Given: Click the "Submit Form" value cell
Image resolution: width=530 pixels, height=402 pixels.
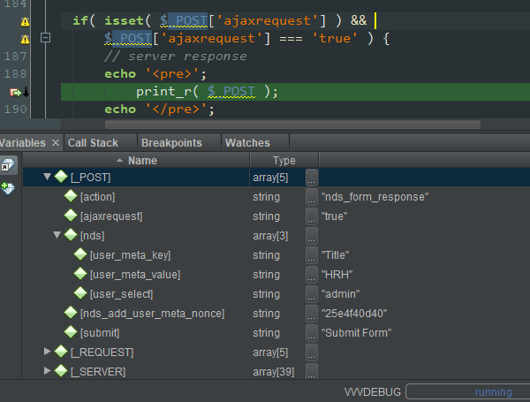Looking at the screenshot, I should (x=356, y=333).
